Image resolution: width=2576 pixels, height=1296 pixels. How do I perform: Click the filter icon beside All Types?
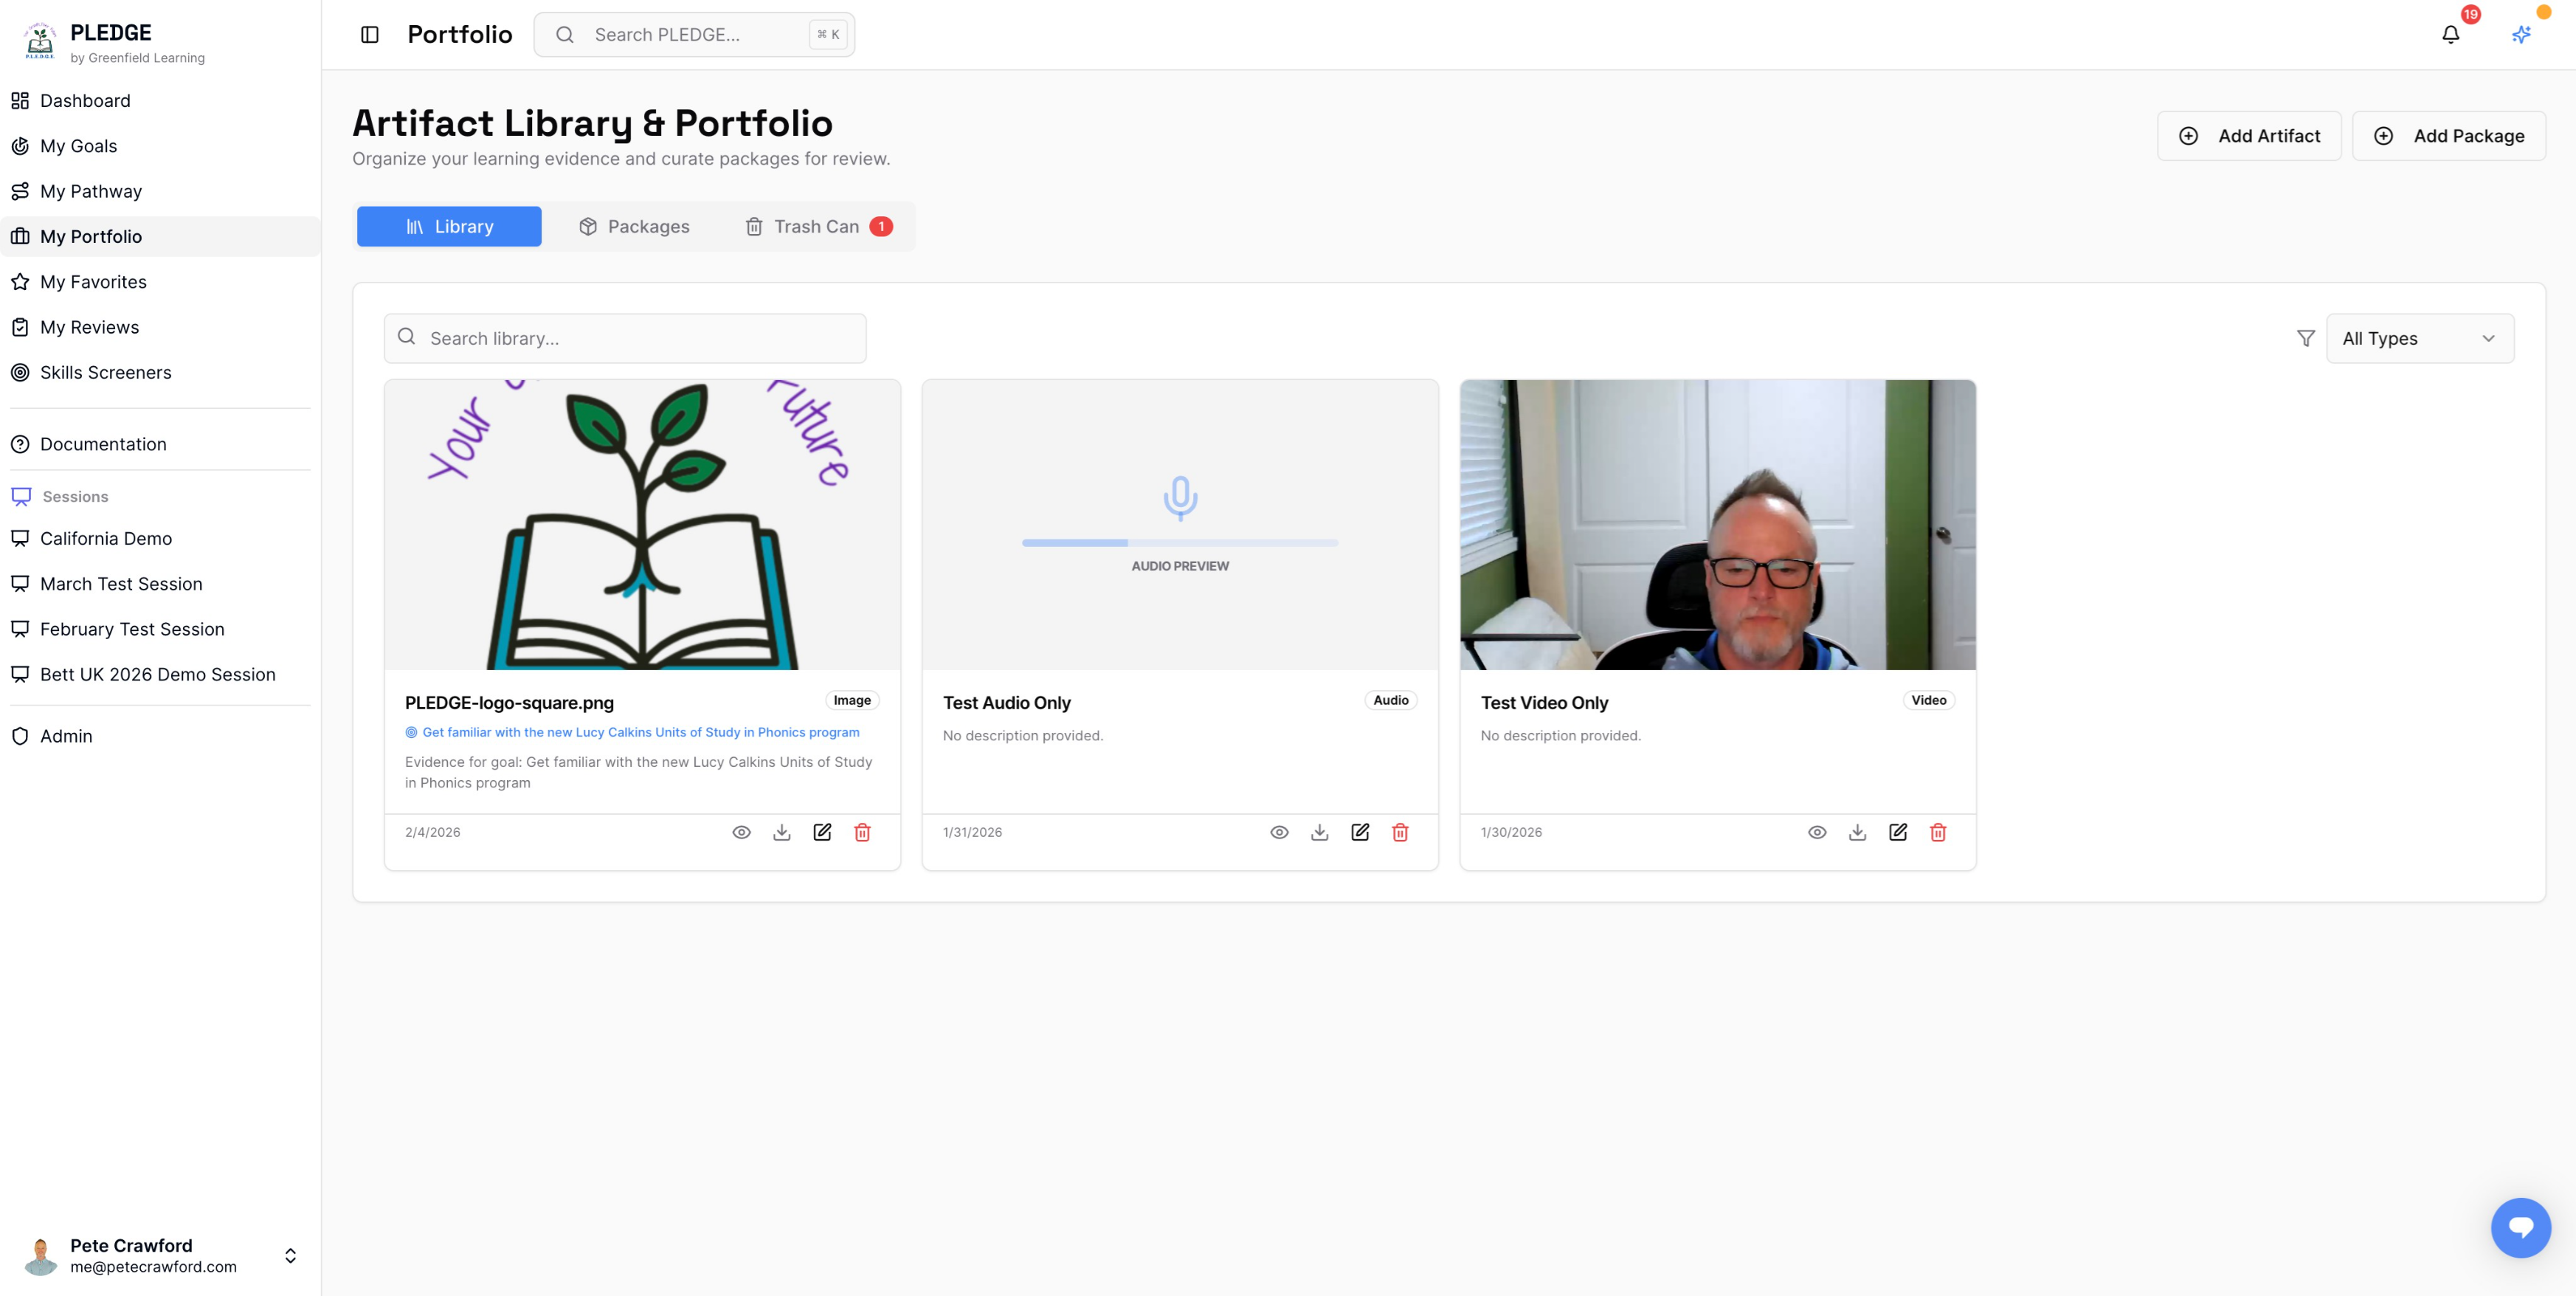(x=2305, y=338)
